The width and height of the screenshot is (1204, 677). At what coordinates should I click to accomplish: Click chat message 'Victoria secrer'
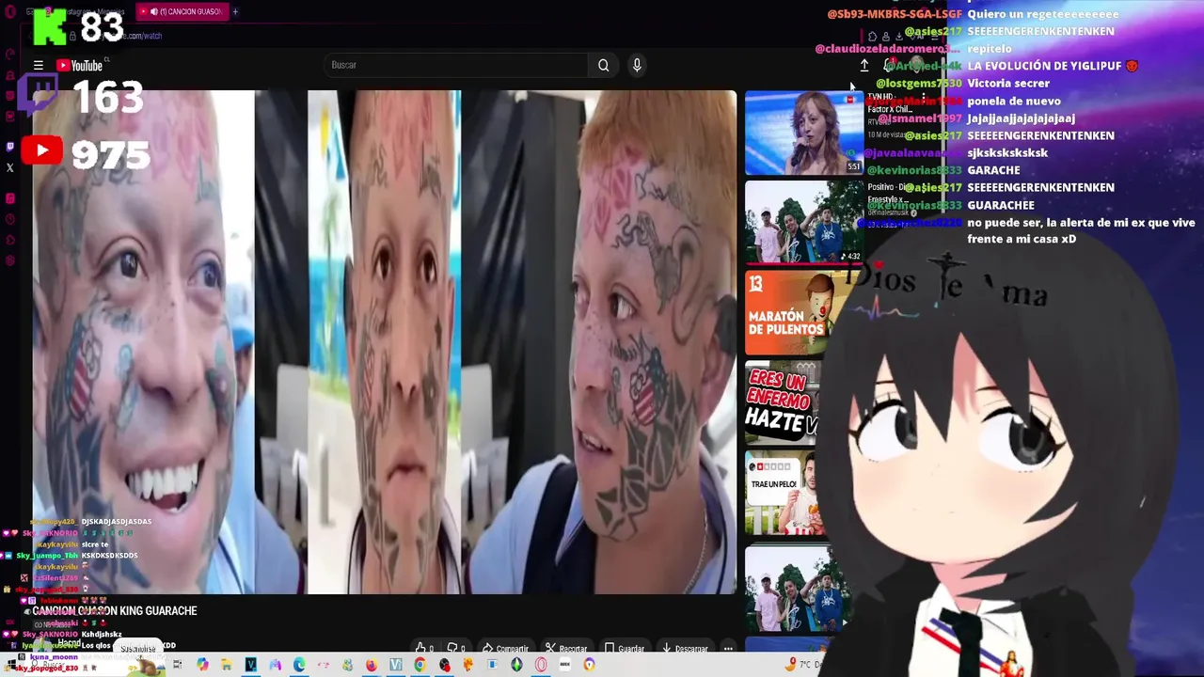click(1008, 83)
